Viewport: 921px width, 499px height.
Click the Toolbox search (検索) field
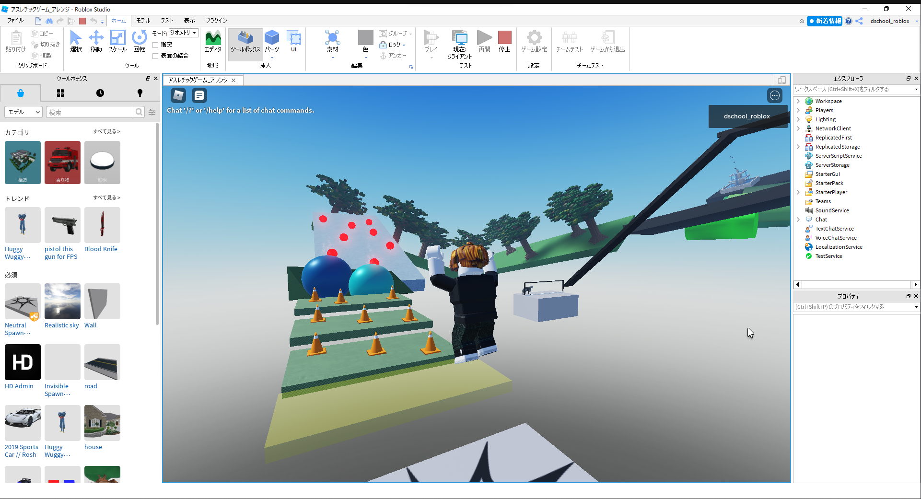90,112
